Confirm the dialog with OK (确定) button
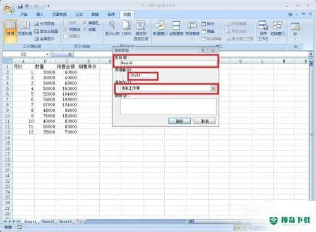 pyautogui.click(x=179, y=121)
